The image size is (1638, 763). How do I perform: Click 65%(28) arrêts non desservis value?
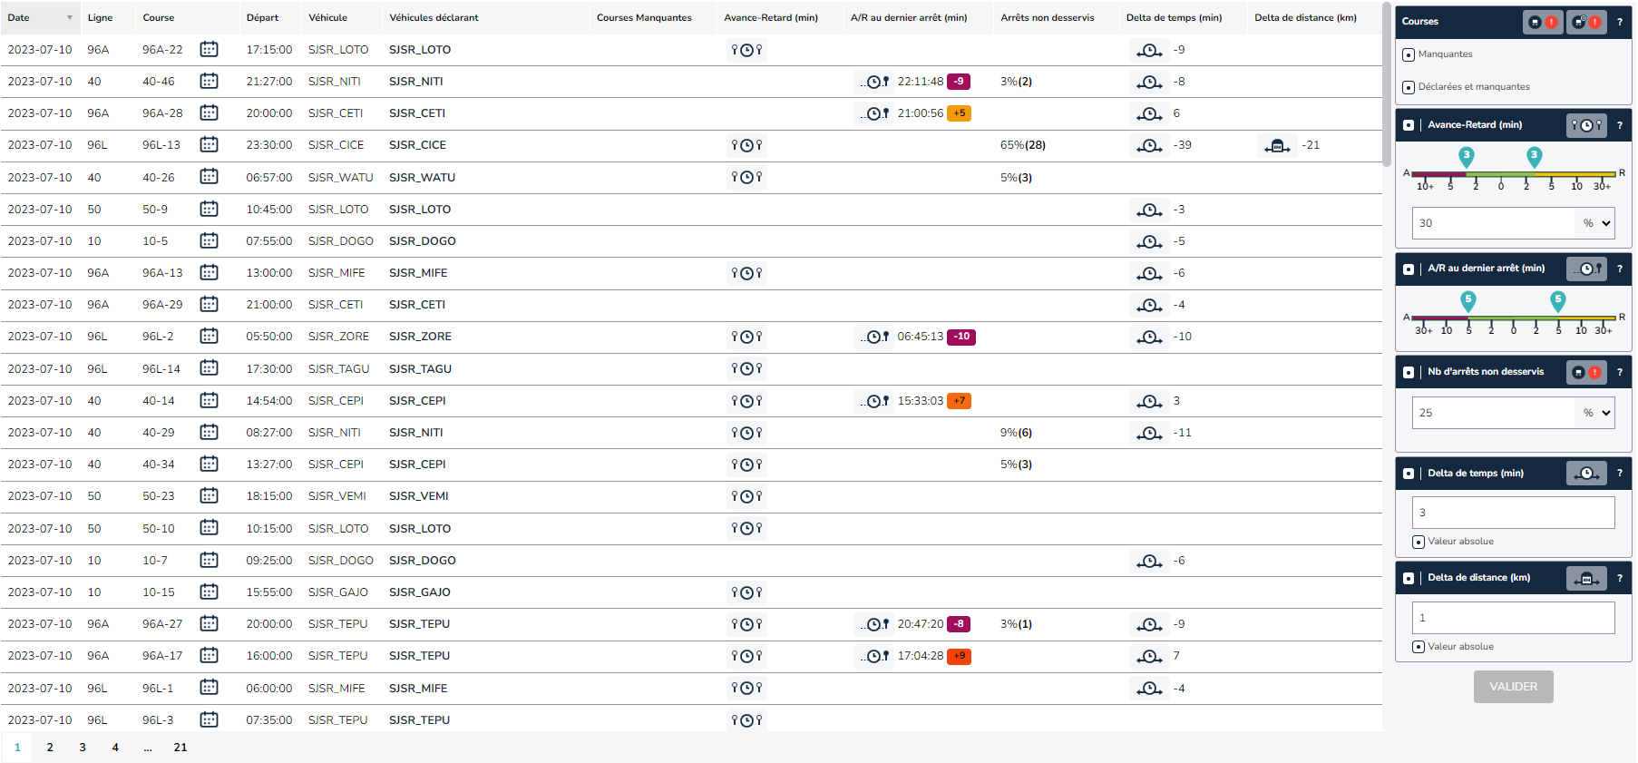click(1022, 145)
